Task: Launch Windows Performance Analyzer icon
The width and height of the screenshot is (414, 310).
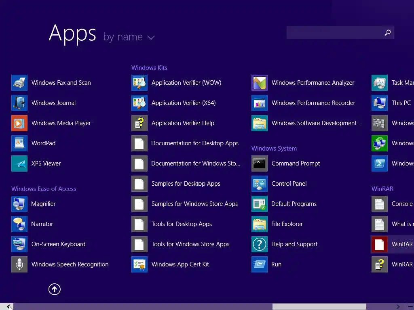Action: pyautogui.click(x=260, y=82)
